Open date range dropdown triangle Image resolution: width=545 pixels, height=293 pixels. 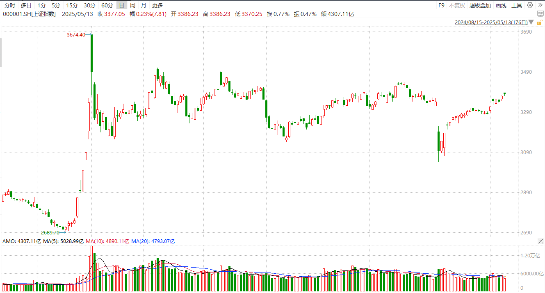[531, 23]
